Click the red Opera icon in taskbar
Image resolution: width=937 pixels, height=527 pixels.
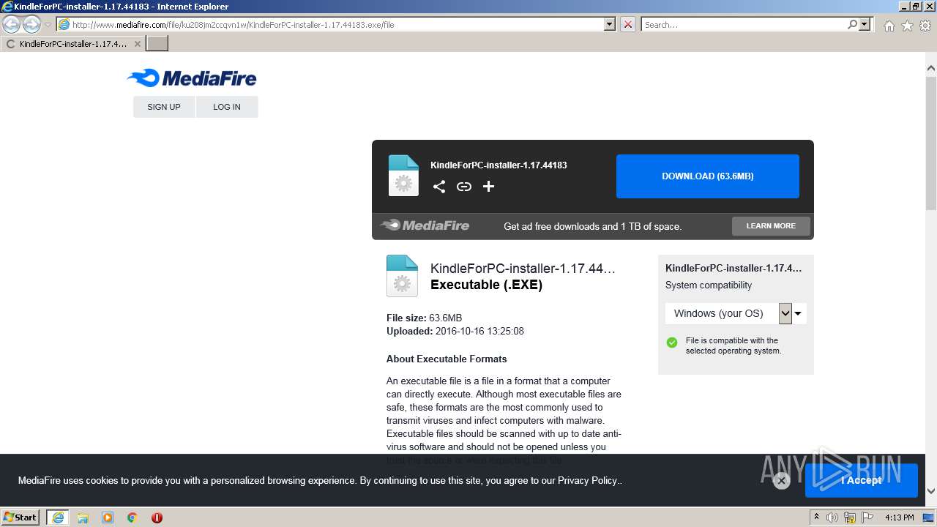(x=157, y=517)
